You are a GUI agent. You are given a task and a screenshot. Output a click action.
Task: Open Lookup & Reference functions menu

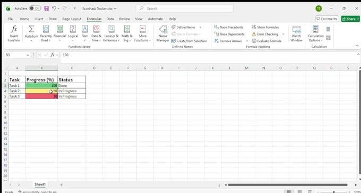click(111, 33)
